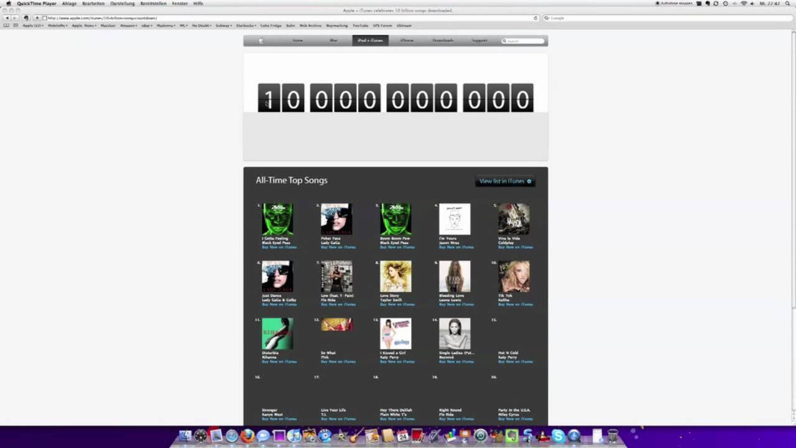
Task: Launch Skype from the Dock
Action: point(558,436)
